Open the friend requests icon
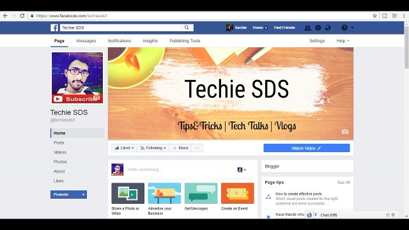The width and height of the screenshot is (409, 230). pyautogui.click(x=308, y=27)
